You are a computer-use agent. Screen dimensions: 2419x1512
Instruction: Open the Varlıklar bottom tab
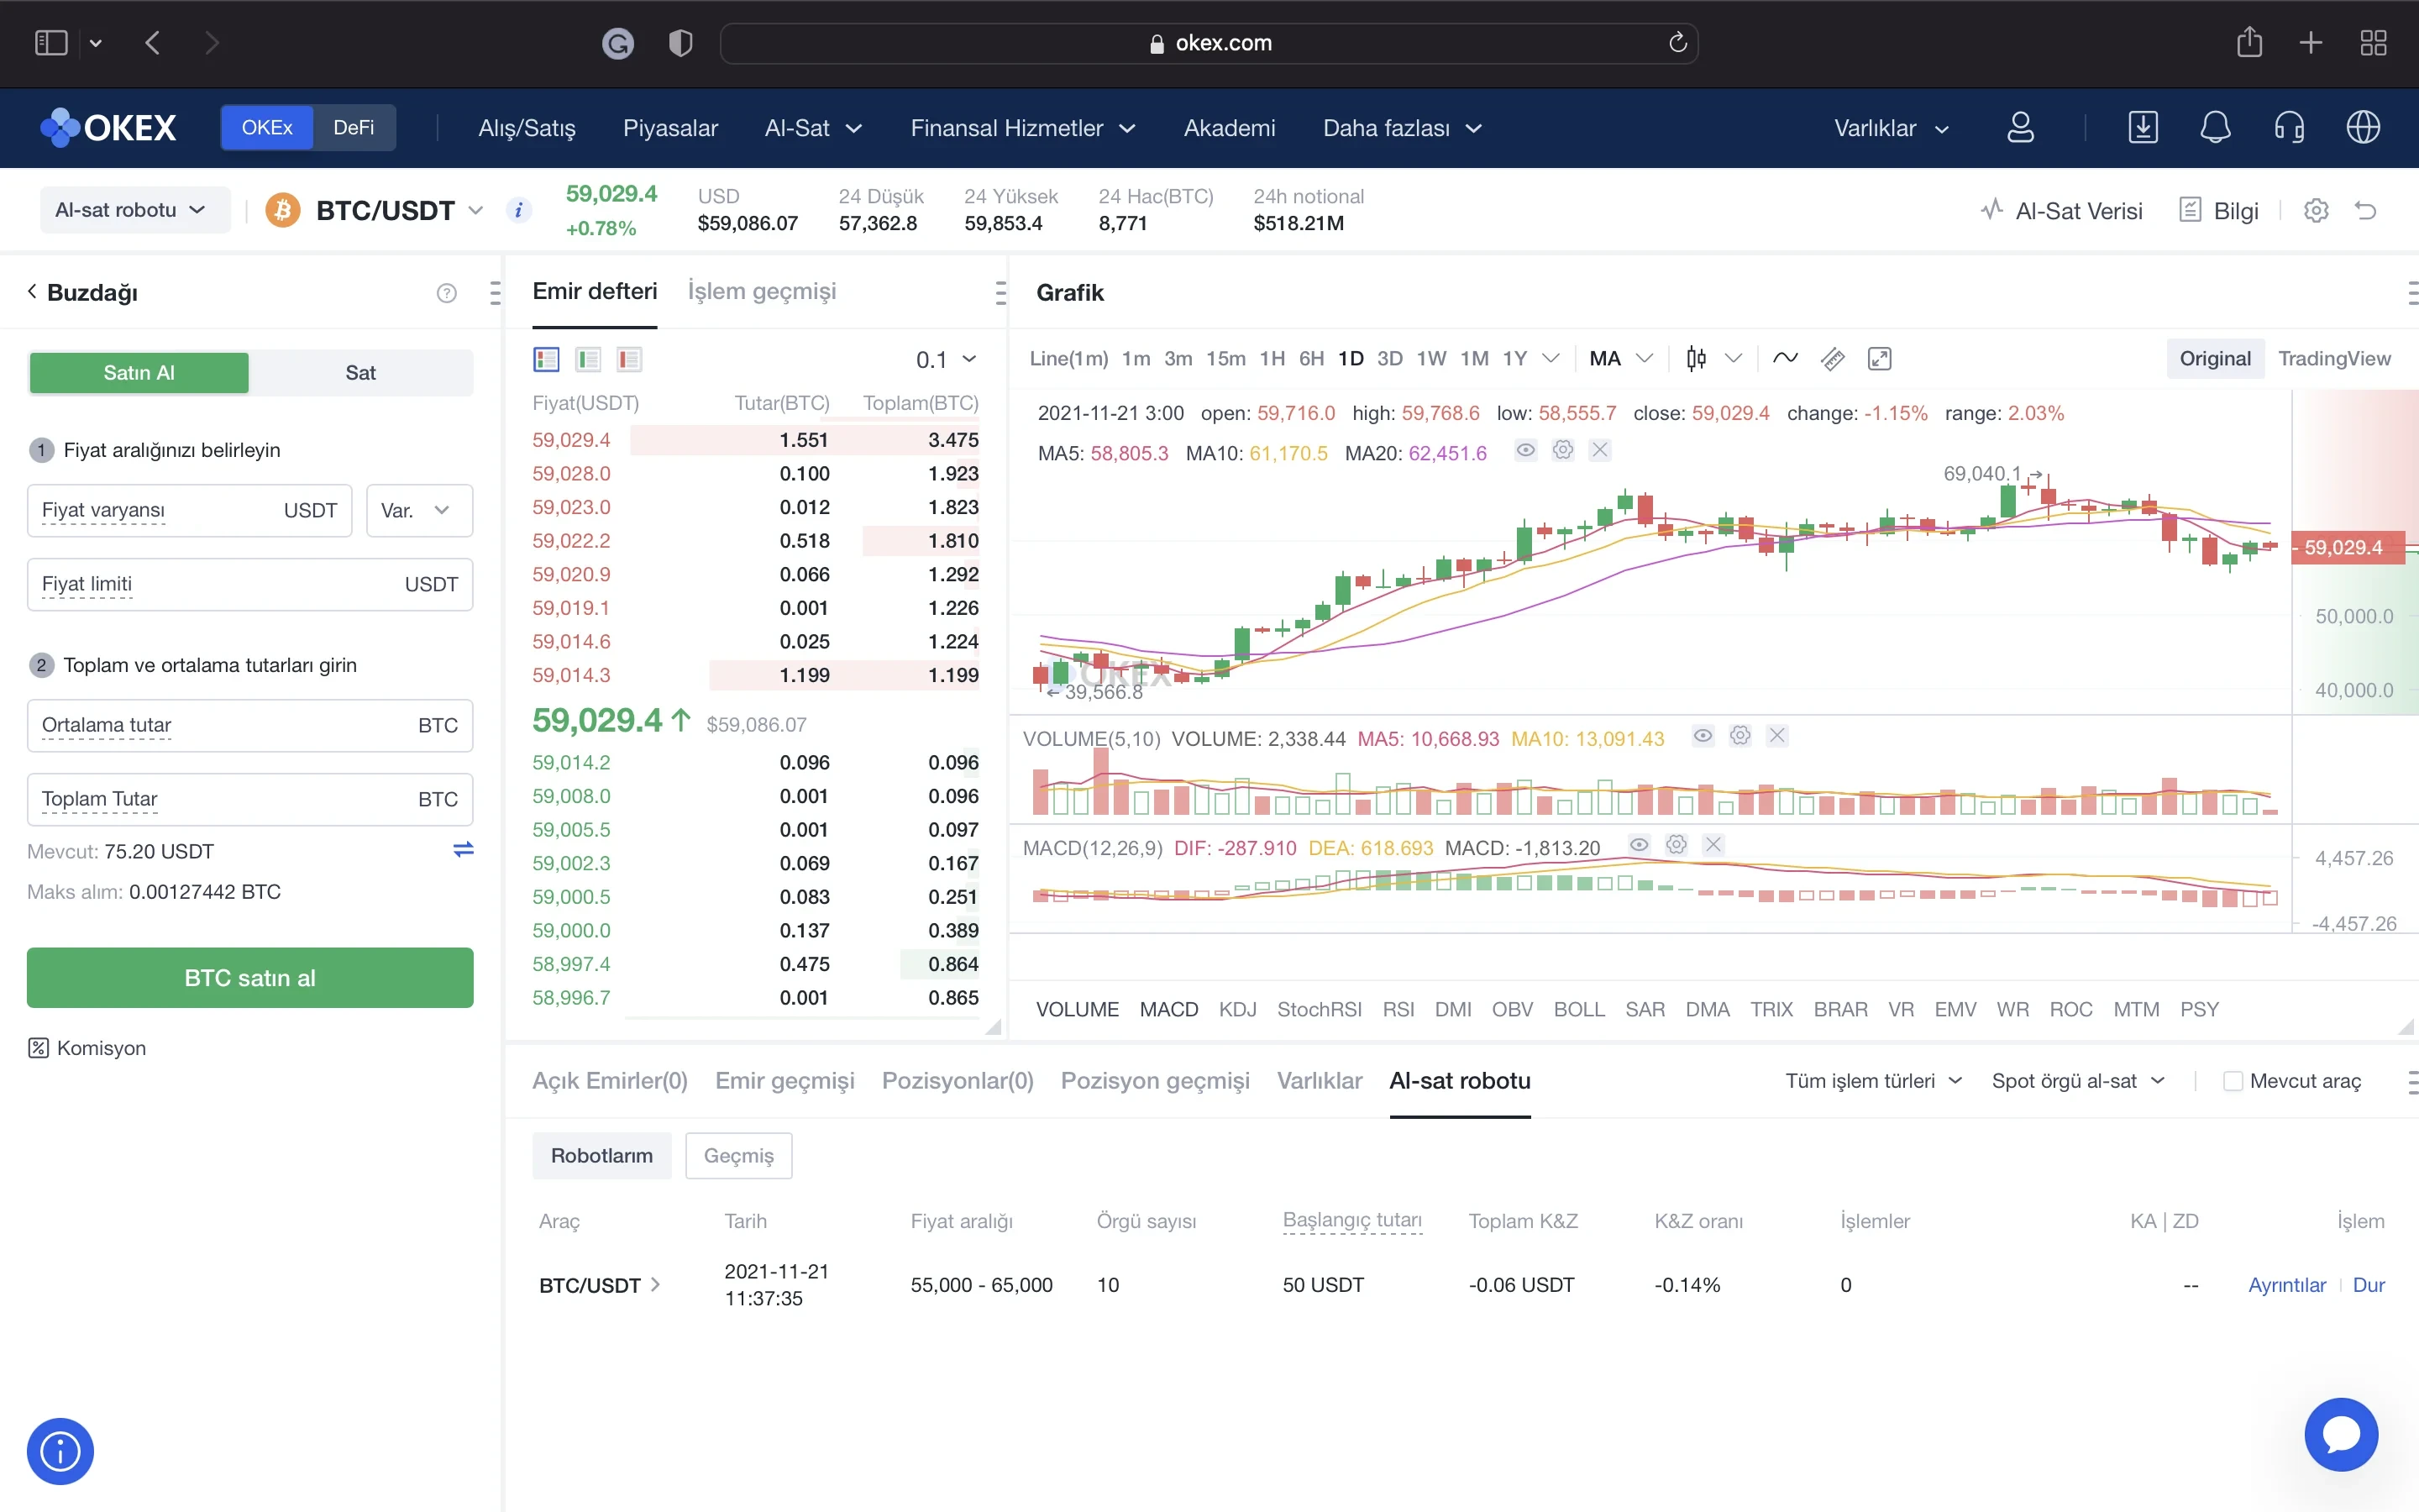[x=1320, y=1081]
